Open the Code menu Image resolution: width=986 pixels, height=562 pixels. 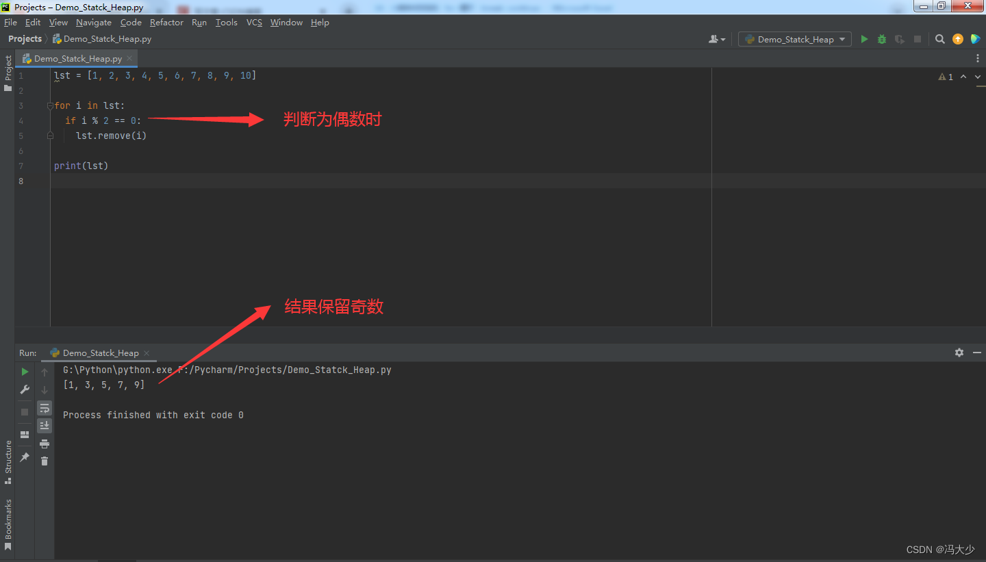click(x=131, y=23)
